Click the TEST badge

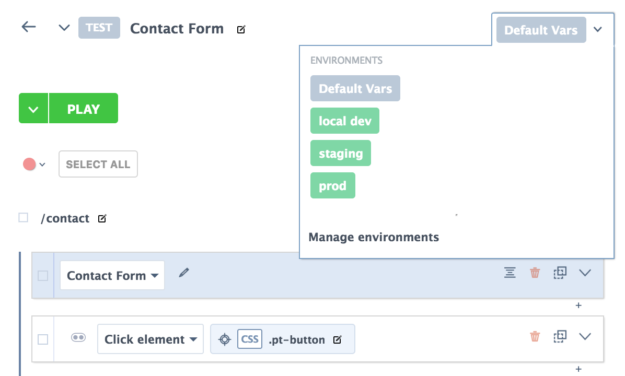click(x=99, y=28)
